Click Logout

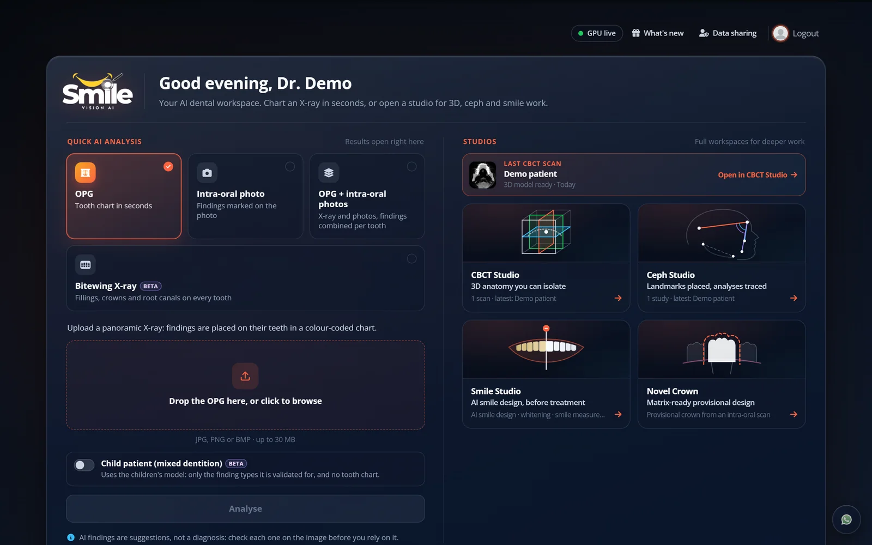point(806,33)
